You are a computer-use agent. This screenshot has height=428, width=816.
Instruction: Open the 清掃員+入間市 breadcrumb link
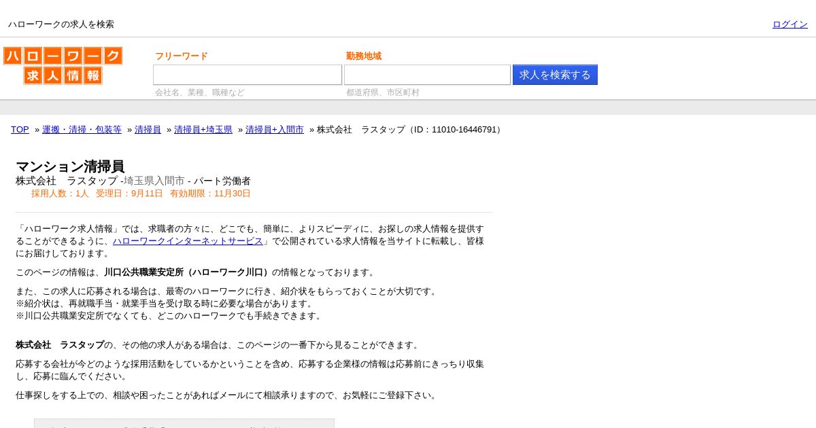[x=275, y=130]
